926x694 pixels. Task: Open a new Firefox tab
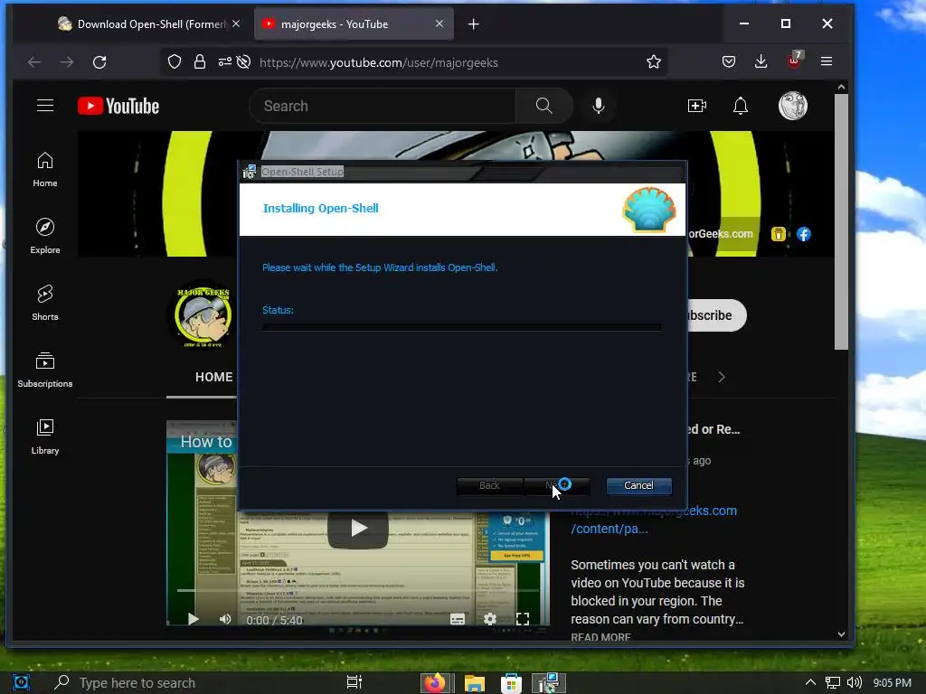coord(473,24)
